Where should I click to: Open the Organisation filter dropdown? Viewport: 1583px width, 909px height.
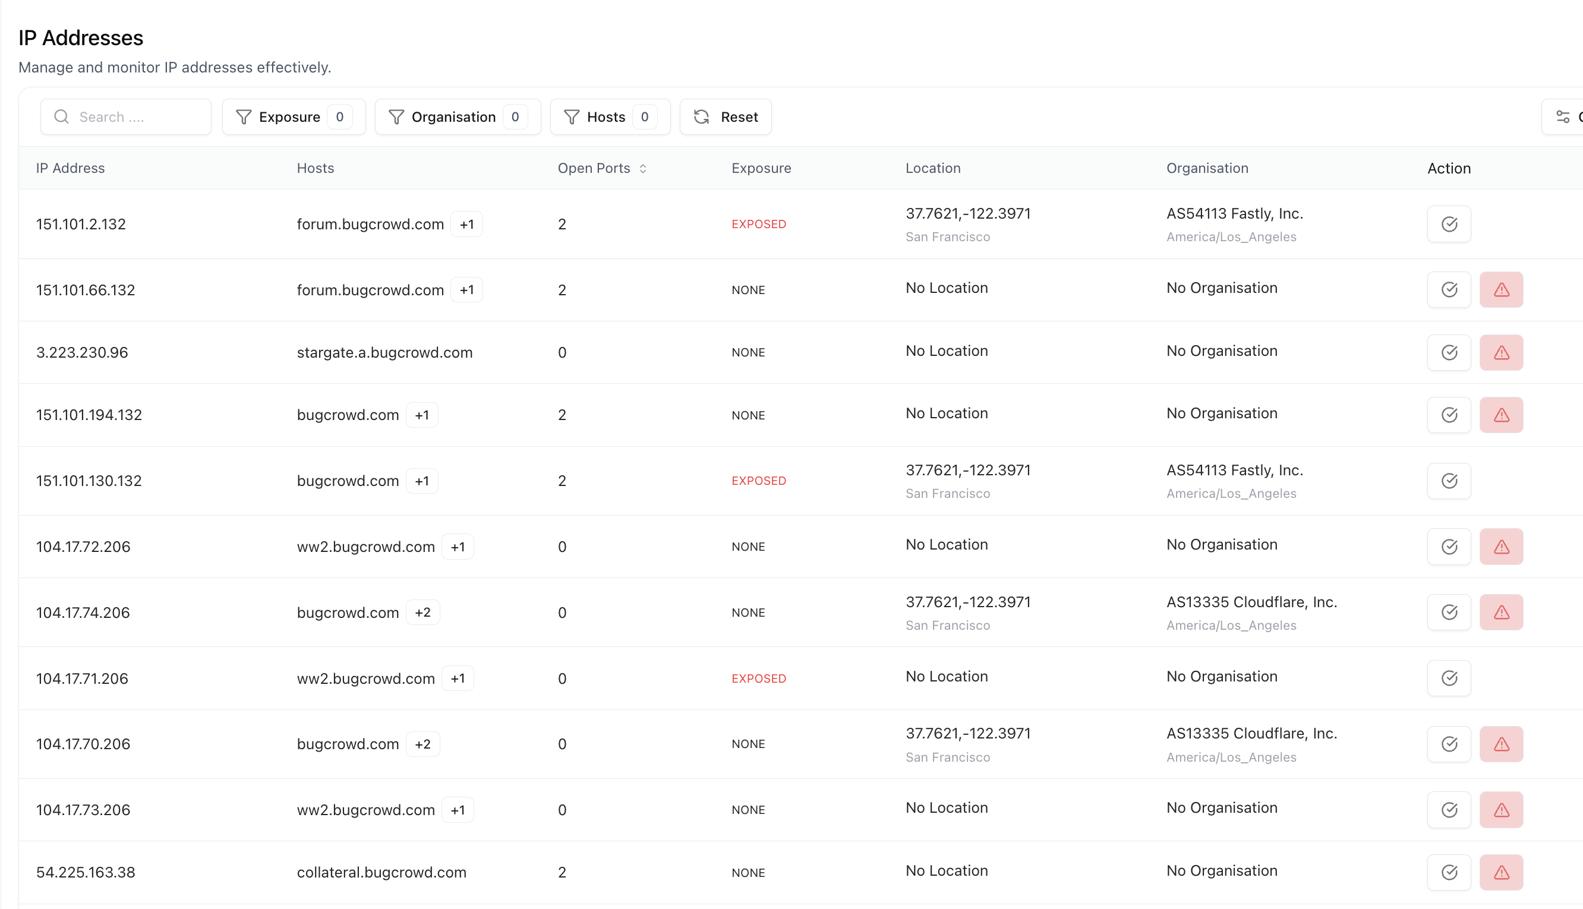(x=458, y=117)
